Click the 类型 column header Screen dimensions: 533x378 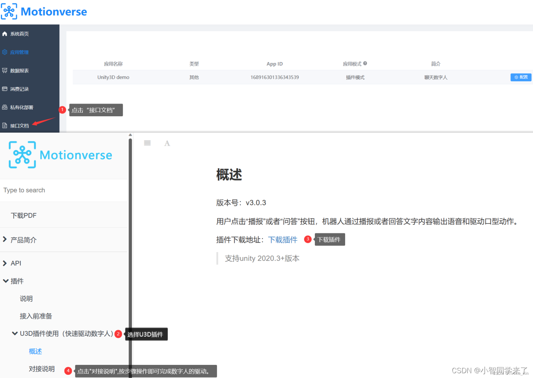coord(194,64)
